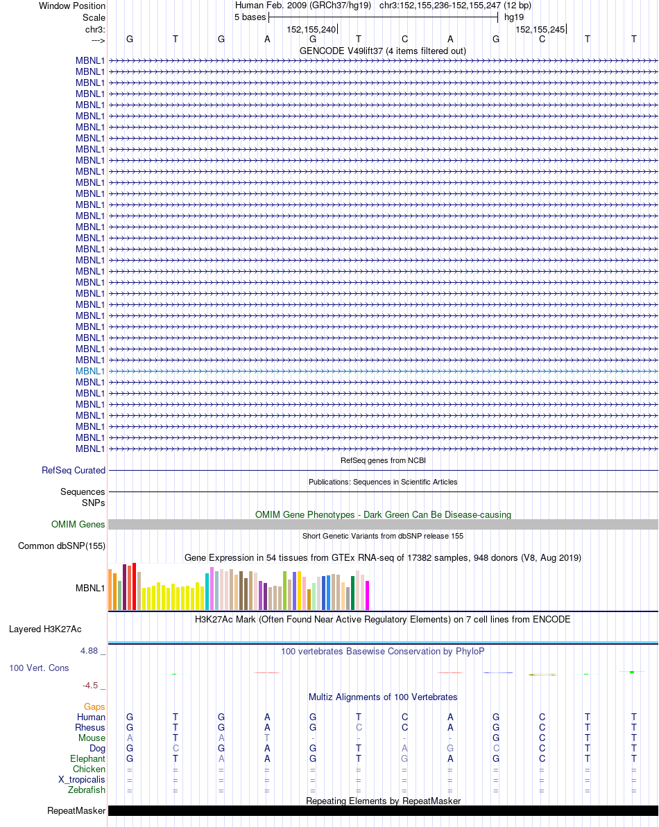Select the X_tropicalis alignment row label
Image resolution: width=659 pixels, height=827 pixels.
[x=82, y=780]
